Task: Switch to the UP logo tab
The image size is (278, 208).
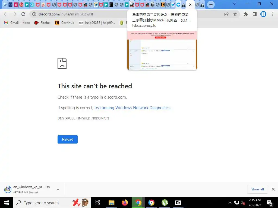Action: click(x=5, y=5)
